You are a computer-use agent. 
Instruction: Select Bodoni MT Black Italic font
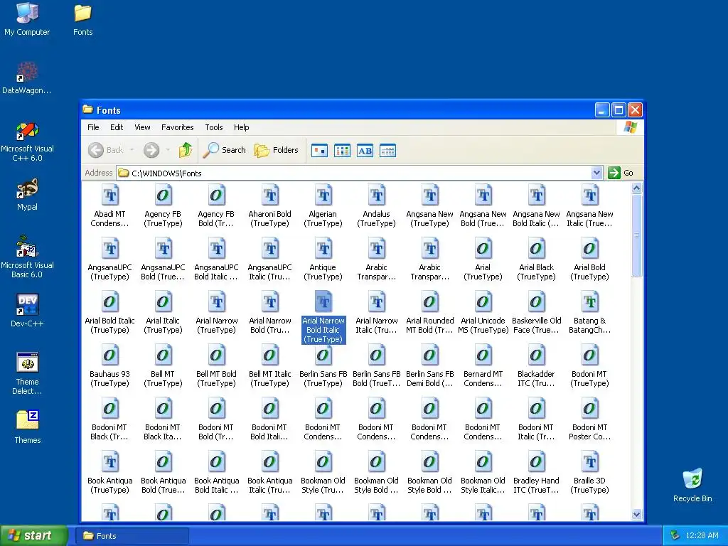tap(163, 419)
